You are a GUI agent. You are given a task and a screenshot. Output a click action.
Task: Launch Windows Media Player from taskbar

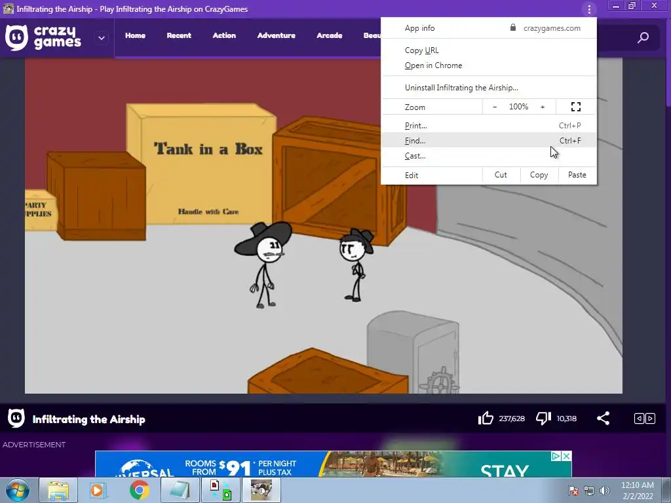98,490
